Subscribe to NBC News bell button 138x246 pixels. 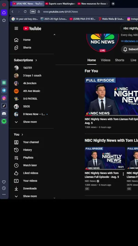click(130, 49)
